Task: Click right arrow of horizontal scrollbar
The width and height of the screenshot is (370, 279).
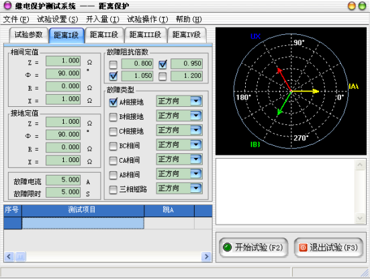Action: coord(206,256)
